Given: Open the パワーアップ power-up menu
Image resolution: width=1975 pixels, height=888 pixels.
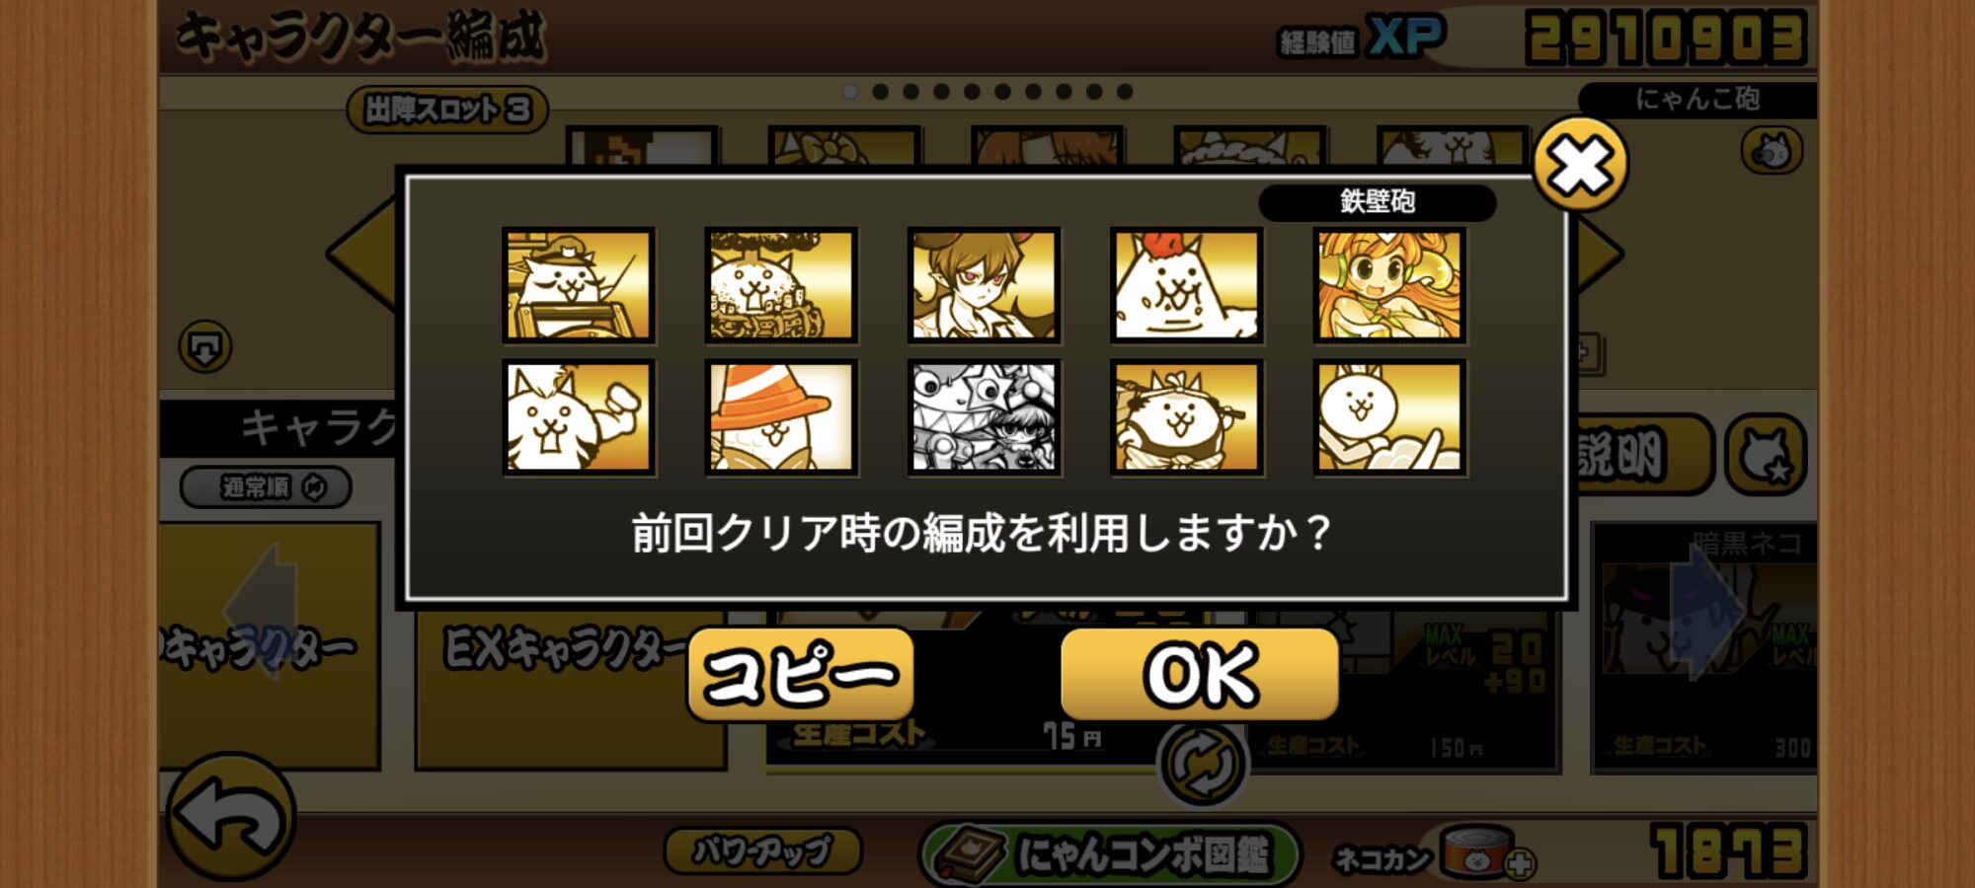Looking at the screenshot, I should coord(762,851).
